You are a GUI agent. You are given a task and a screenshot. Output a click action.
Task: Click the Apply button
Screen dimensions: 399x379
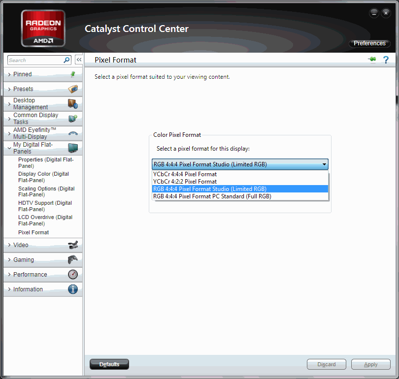point(371,364)
